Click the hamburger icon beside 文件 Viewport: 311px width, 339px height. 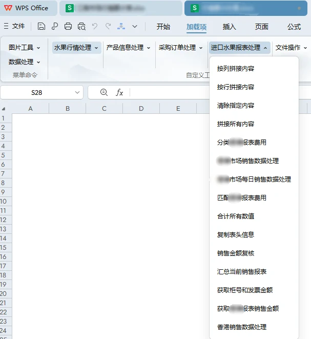click(x=6, y=26)
